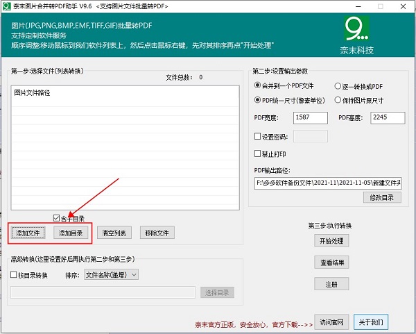Image resolution: width=416 pixels, height=334 pixels.
Task: Click 修改目录 button
Action: click(x=382, y=197)
